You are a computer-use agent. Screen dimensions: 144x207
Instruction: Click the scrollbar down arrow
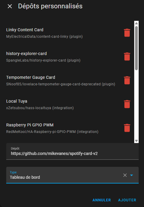(136, 141)
